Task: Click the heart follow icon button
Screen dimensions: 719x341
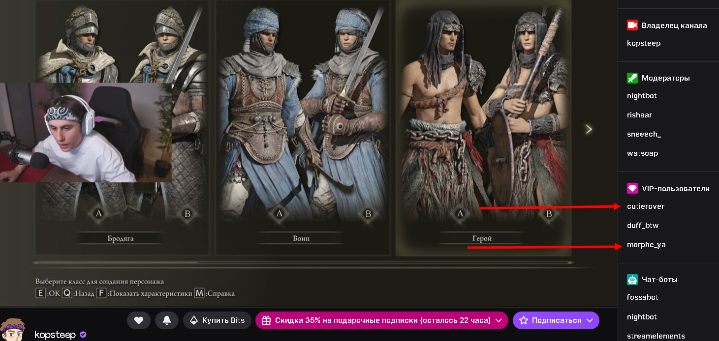Action: pos(139,320)
